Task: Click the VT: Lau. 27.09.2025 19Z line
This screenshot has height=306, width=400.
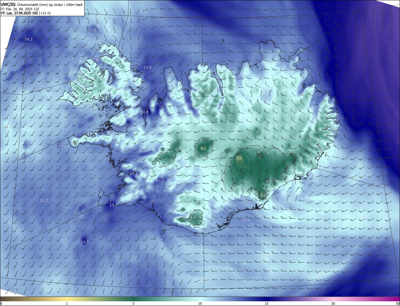Action: (26, 13)
